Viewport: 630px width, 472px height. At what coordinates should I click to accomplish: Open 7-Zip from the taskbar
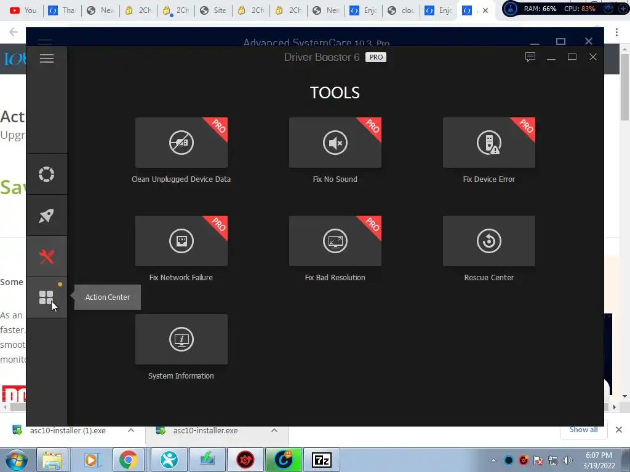322,460
